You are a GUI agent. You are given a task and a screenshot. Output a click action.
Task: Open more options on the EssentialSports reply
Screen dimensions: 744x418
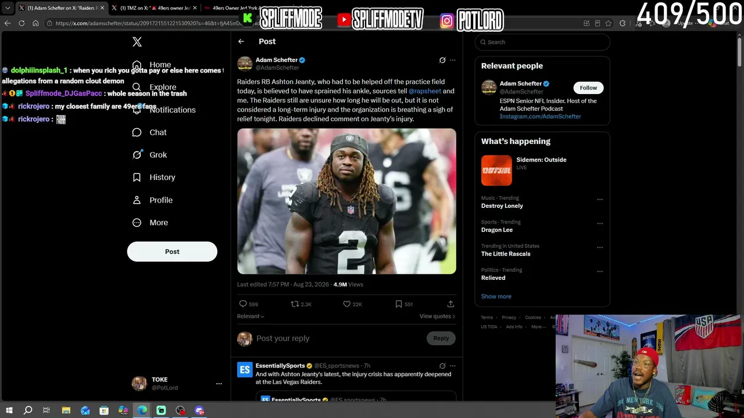pos(453,366)
